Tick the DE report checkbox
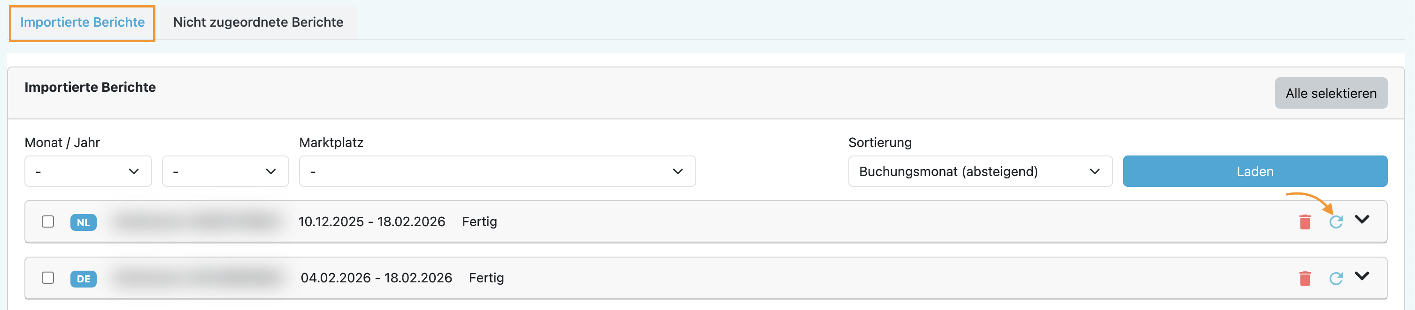The image size is (1415, 310). point(48,278)
